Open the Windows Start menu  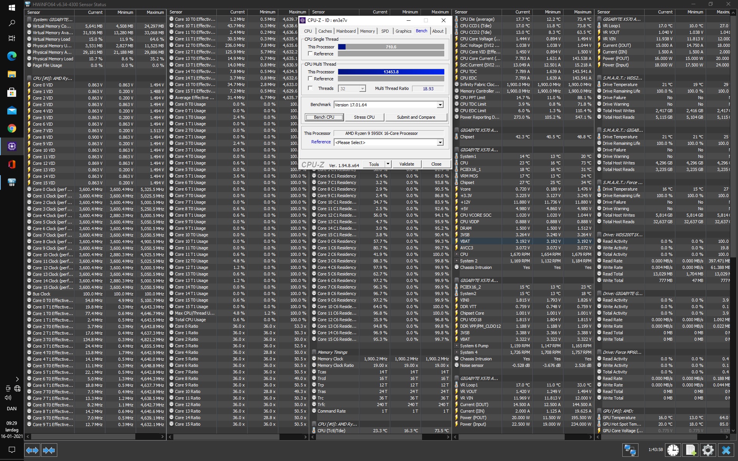(12, 8)
